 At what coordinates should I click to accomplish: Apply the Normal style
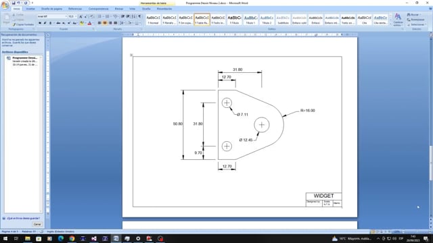click(153, 20)
